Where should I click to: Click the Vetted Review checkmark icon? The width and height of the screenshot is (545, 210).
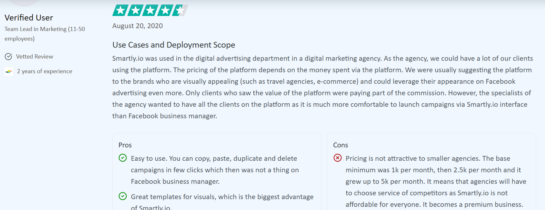(x=8, y=57)
